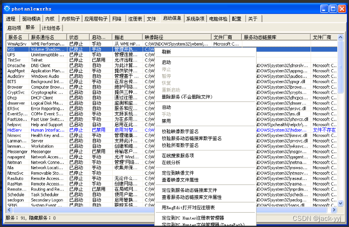
Task: Open the 驱动模块 tab
Action: 31,19
